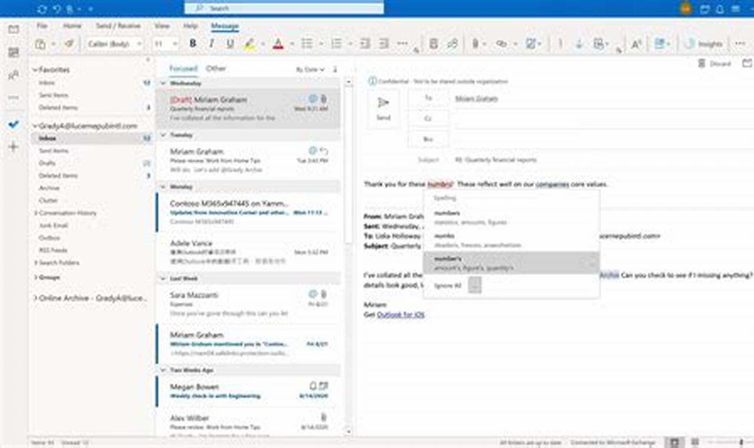
Task: Expand the Conversation History folder
Action: 35,213
